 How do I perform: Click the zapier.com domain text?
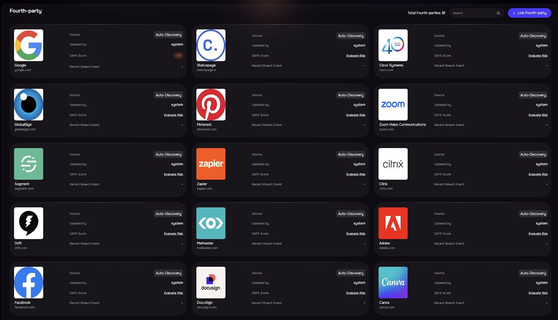(204, 189)
